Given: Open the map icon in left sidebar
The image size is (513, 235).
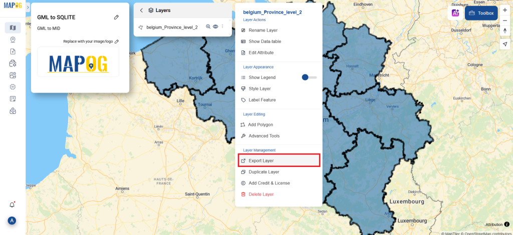Looking at the screenshot, I should tap(13, 27).
